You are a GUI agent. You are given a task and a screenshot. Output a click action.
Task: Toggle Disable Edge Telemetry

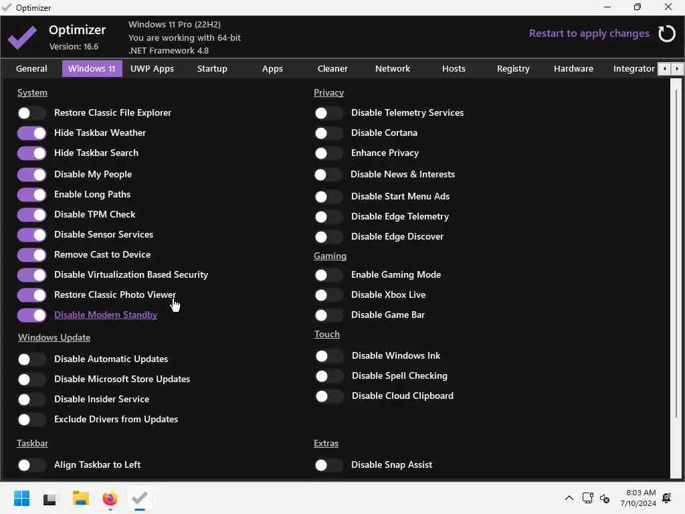point(328,218)
